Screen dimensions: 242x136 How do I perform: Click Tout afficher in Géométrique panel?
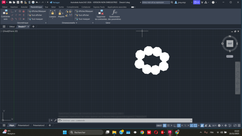coord(36,15)
